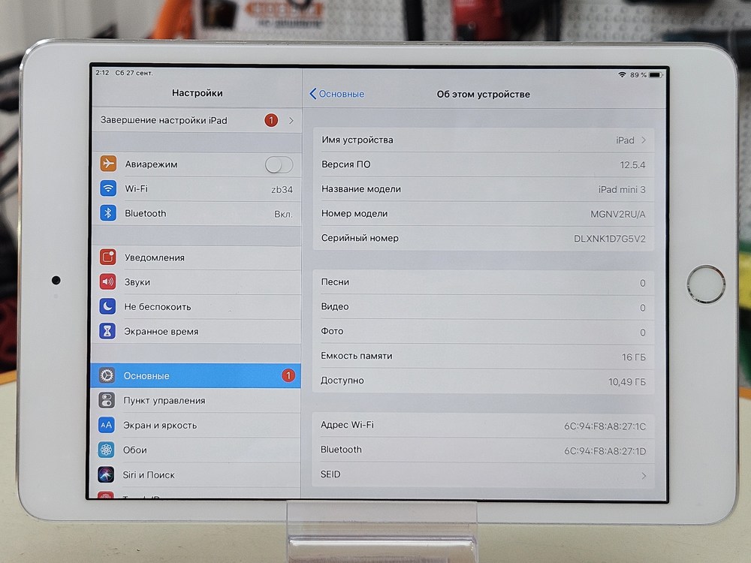The image size is (751, 563).
Task: Tap the Пункт управления icon
Action: (107, 400)
